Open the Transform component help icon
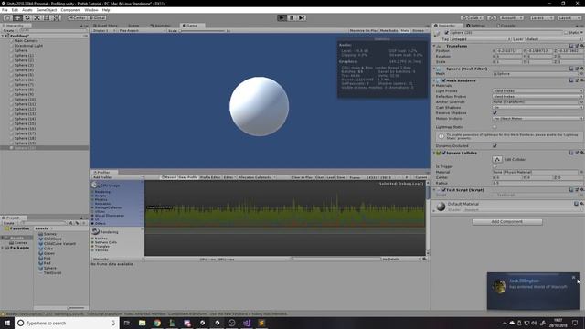Image resolution: width=585 pixels, height=329 pixels. tap(571, 46)
